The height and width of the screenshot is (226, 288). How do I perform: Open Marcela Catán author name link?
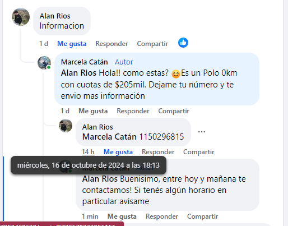pos(85,62)
